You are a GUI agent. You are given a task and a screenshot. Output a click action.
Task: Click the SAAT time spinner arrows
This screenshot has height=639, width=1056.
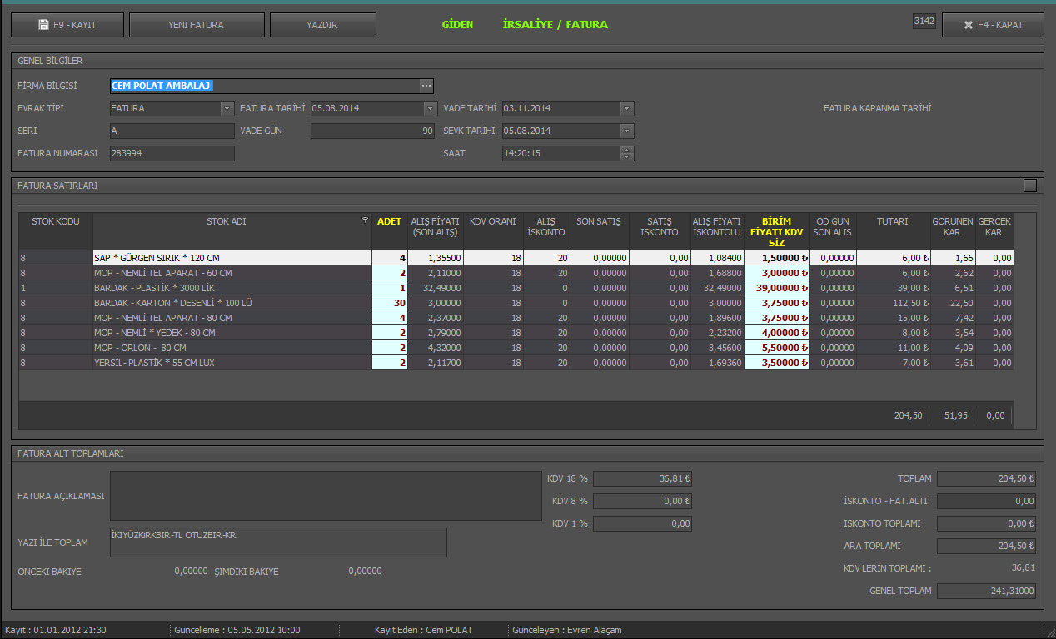(x=627, y=153)
